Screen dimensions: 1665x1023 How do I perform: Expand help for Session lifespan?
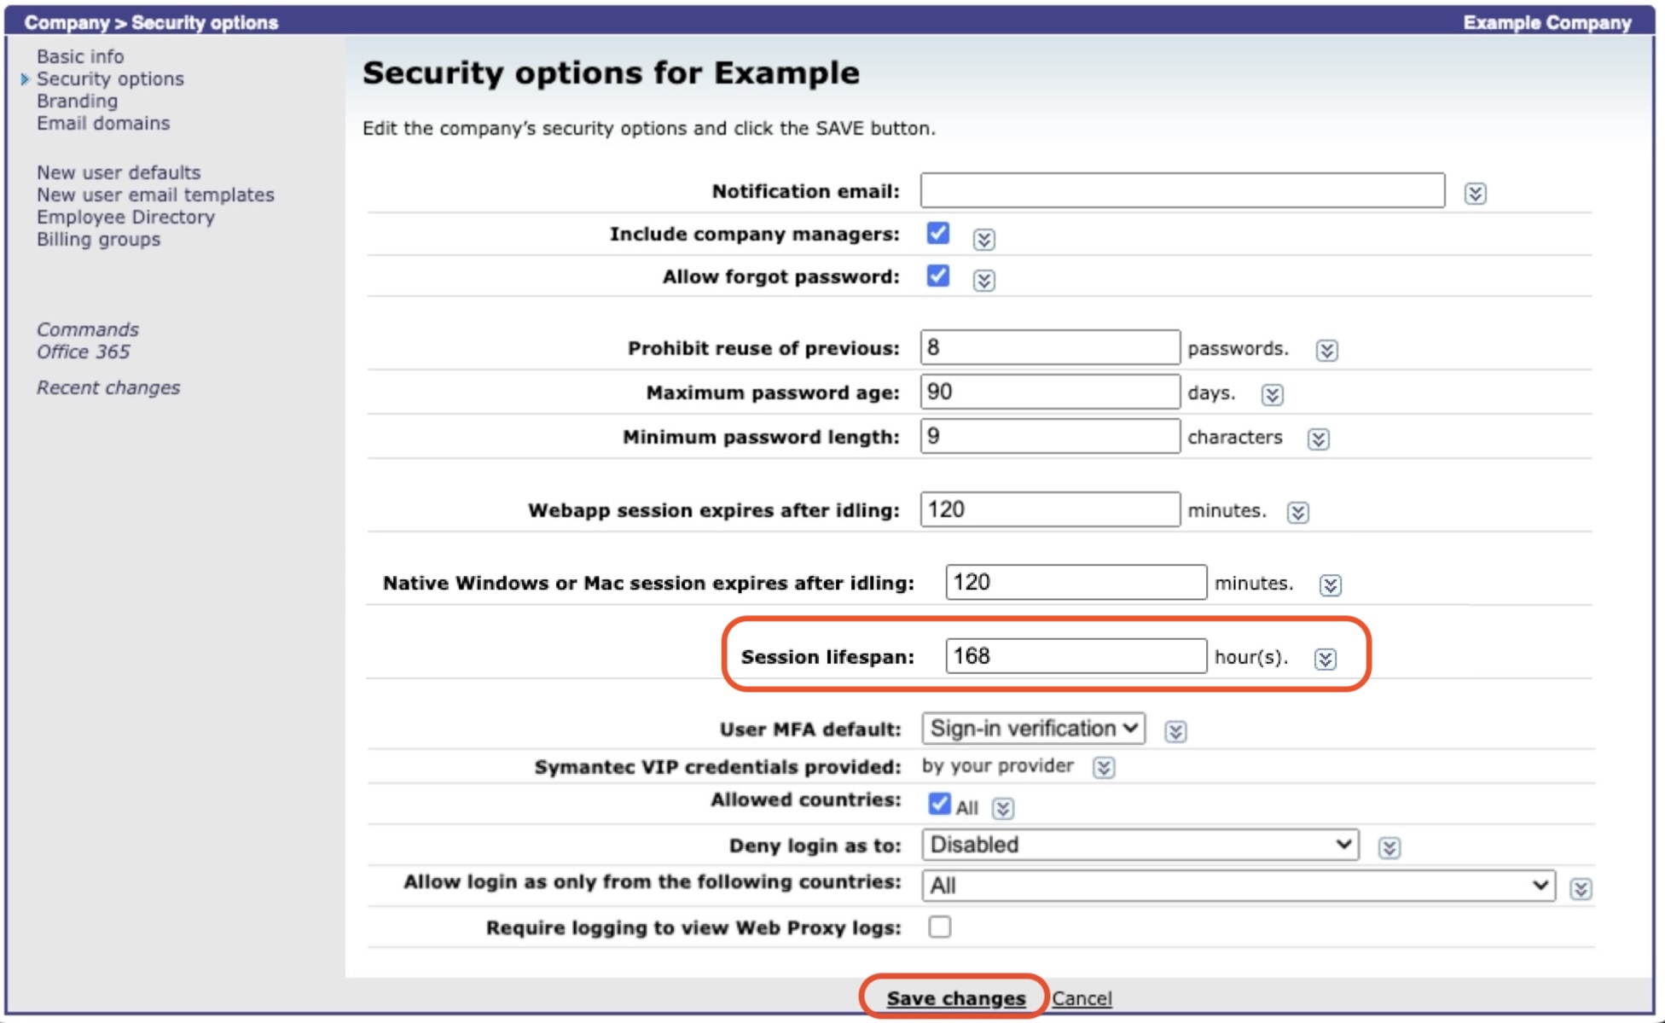(x=1326, y=659)
